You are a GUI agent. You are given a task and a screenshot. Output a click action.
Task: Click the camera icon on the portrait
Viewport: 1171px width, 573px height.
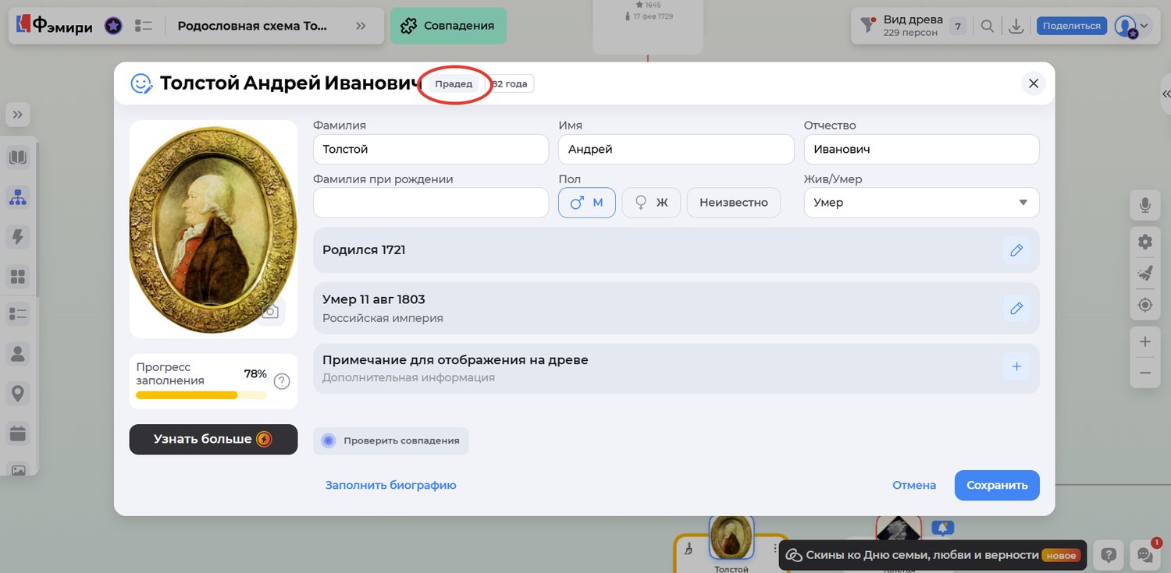(x=269, y=312)
